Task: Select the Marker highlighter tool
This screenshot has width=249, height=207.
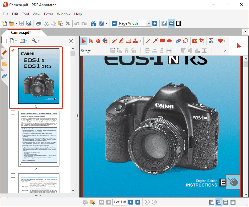Action: [121, 41]
